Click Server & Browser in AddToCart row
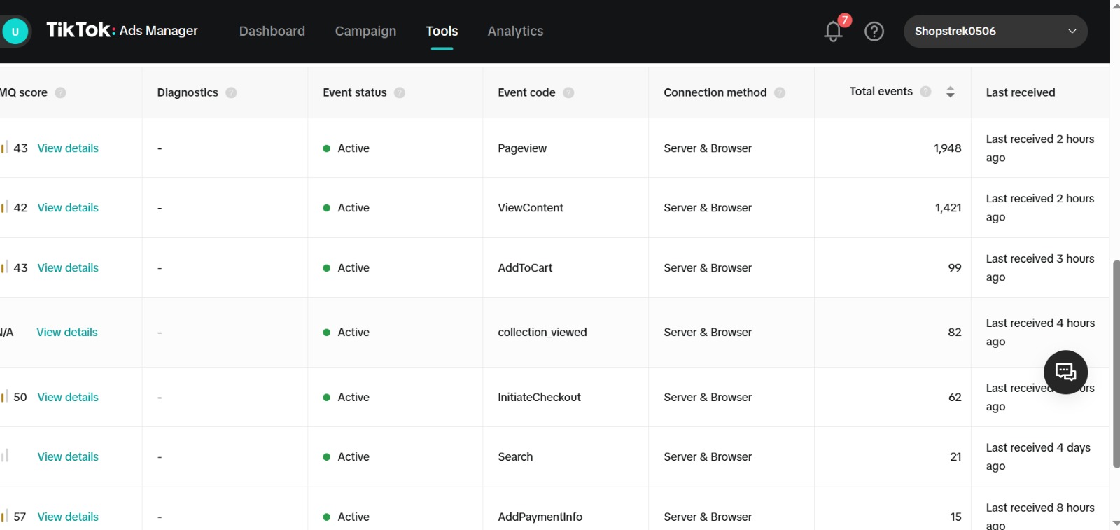This screenshot has width=1120, height=530. coord(708,268)
